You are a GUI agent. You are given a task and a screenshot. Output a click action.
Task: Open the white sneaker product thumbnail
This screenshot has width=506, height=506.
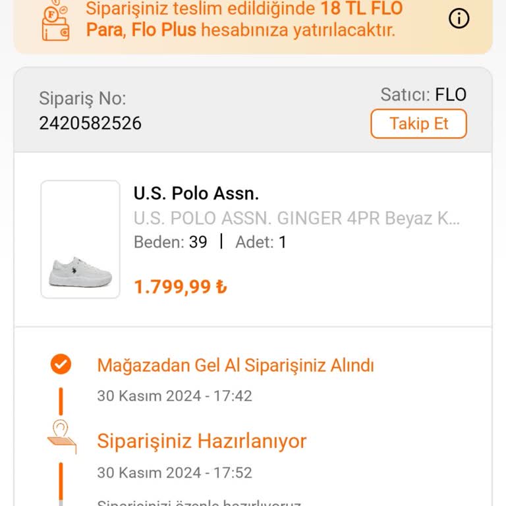click(x=80, y=239)
